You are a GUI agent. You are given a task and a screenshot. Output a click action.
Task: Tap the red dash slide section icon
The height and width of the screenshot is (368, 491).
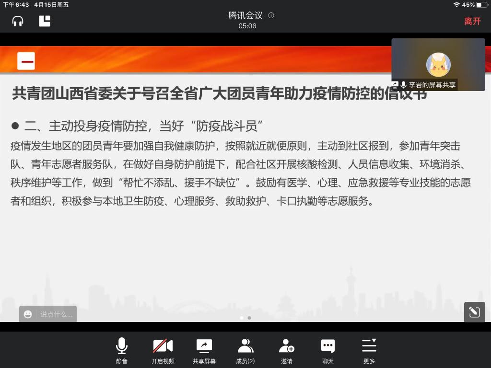coord(26,61)
